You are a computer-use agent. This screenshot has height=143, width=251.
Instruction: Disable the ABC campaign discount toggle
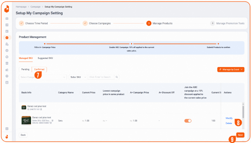pyautogui.click(x=188, y=121)
